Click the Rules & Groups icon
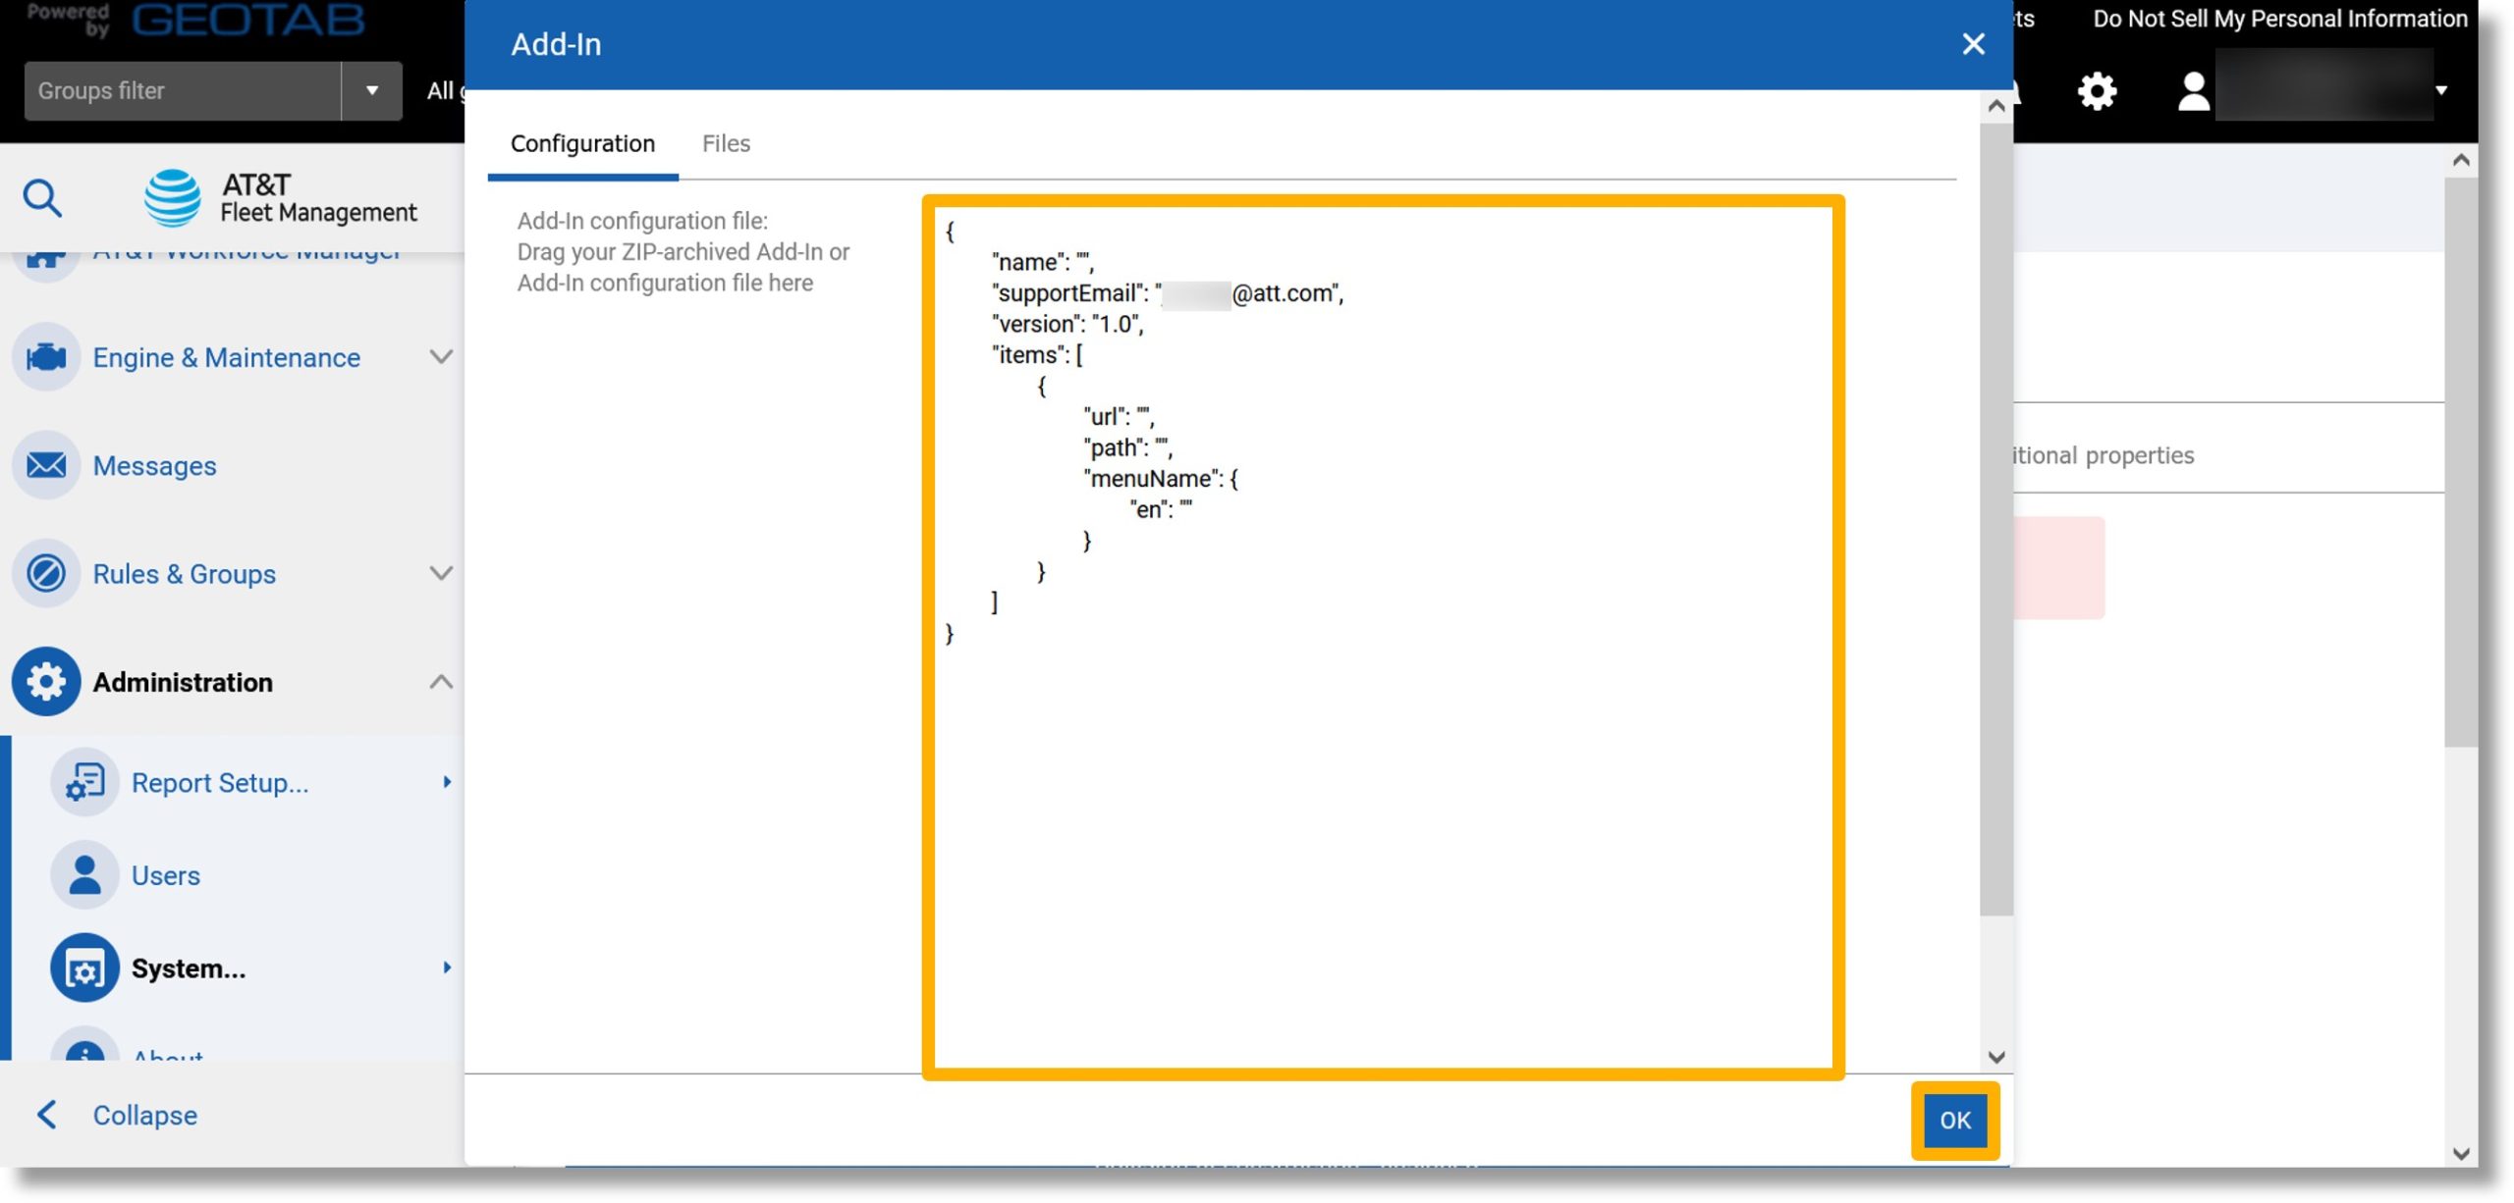Image resolution: width=2514 pixels, height=1203 pixels. tap(46, 573)
